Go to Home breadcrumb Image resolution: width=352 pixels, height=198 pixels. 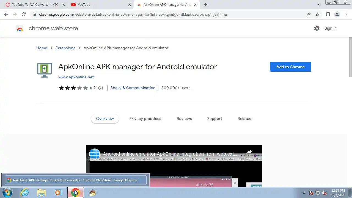42,48
